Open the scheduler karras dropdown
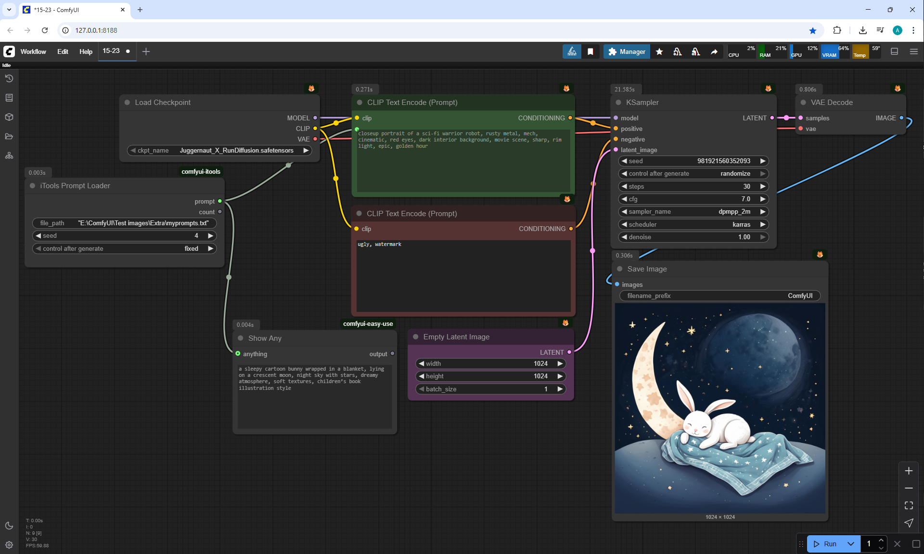 pos(693,224)
